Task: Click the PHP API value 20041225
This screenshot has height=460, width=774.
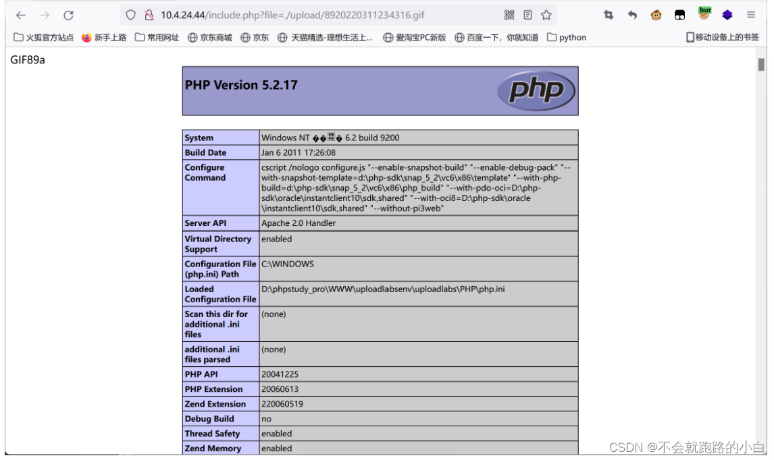Action: coord(280,375)
